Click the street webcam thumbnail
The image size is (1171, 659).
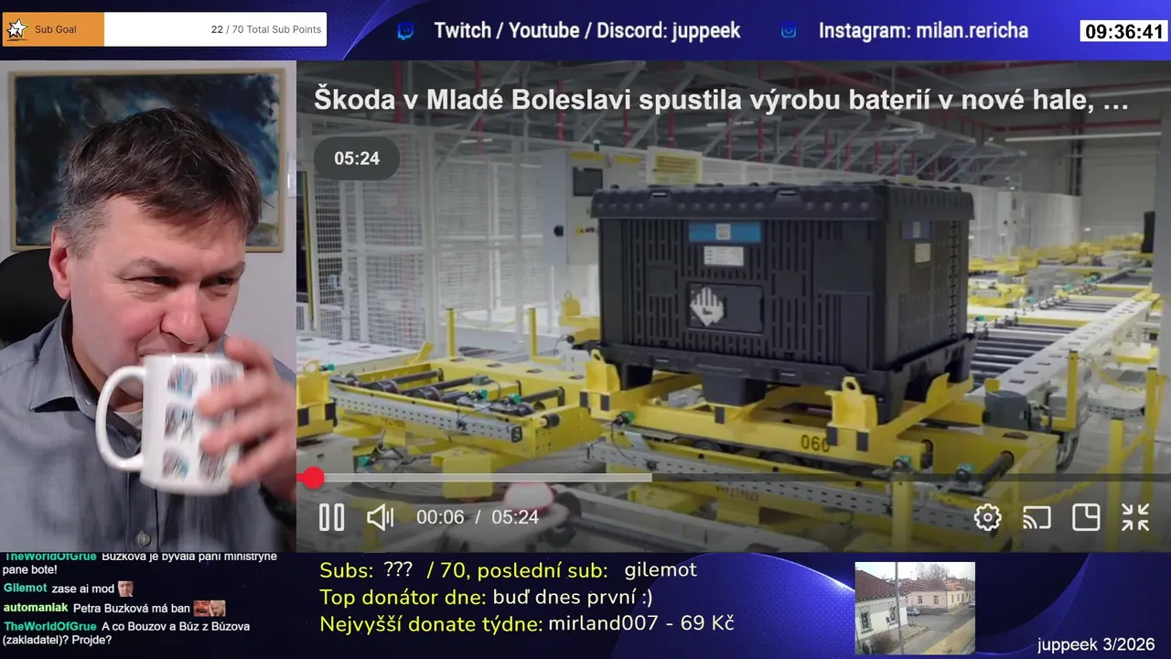pyautogui.click(x=915, y=608)
